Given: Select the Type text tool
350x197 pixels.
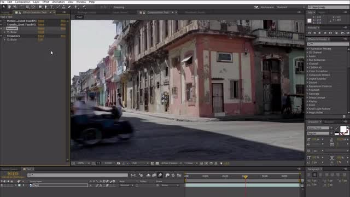Looking at the screenshot, I should click(51, 7).
